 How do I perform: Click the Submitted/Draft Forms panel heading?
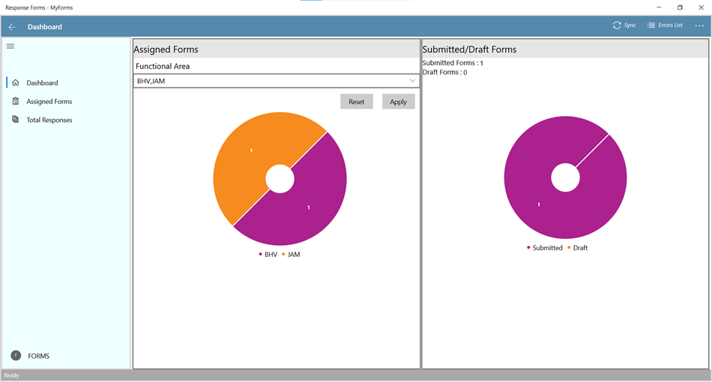[x=469, y=49]
